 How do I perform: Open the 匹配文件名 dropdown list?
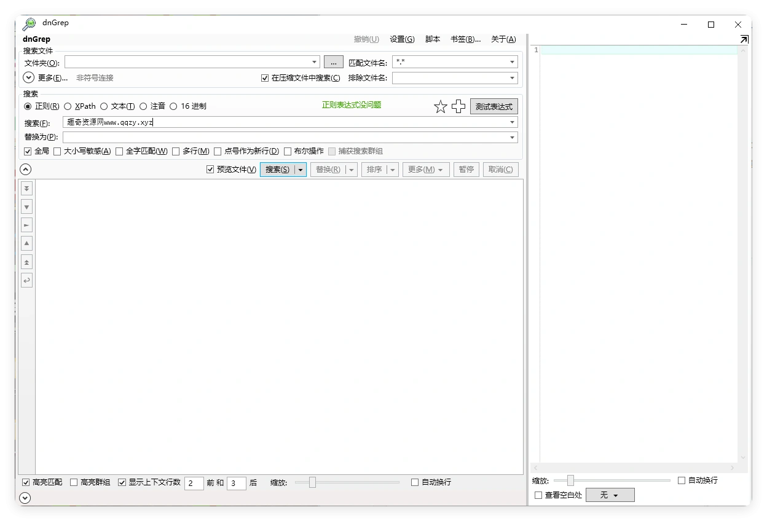click(x=511, y=61)
